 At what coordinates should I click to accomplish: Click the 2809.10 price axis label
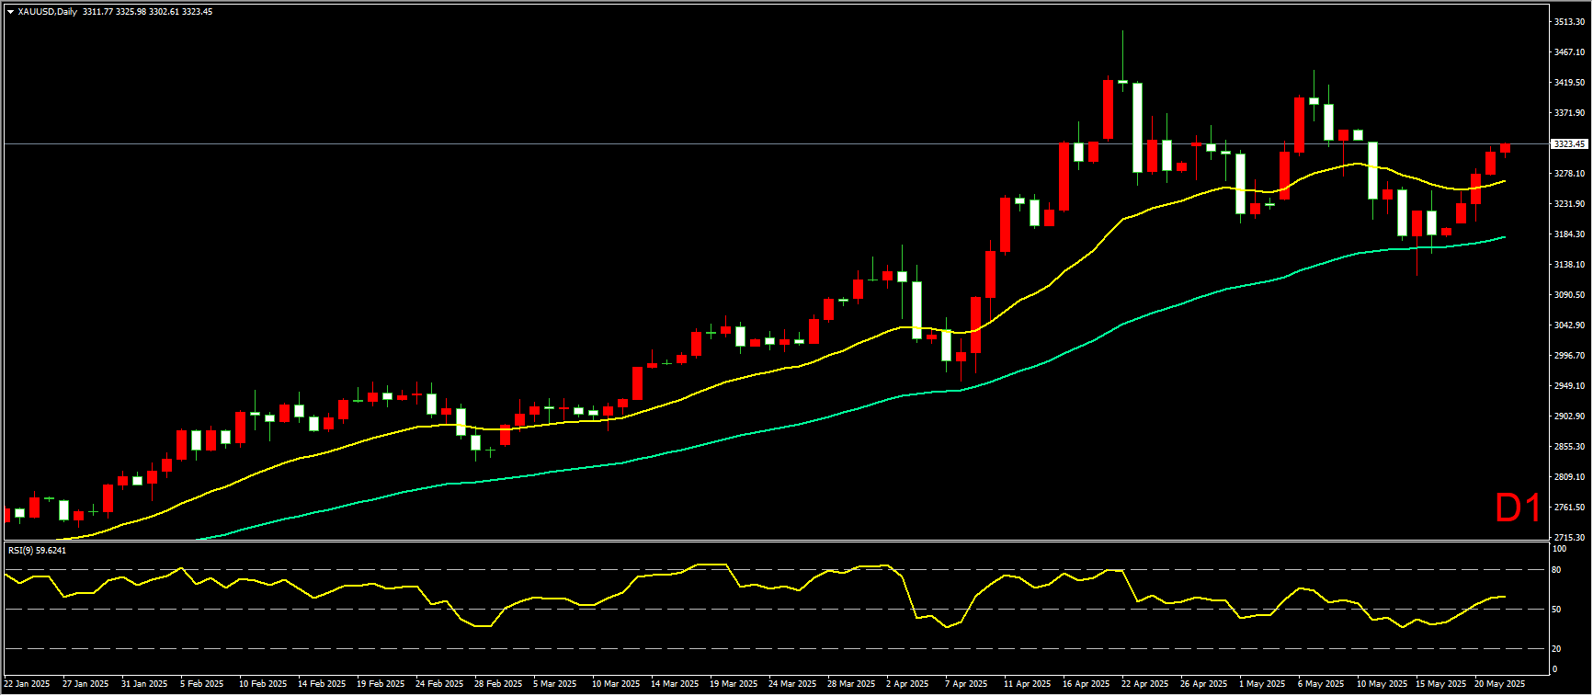click(x=1569, y=477)
